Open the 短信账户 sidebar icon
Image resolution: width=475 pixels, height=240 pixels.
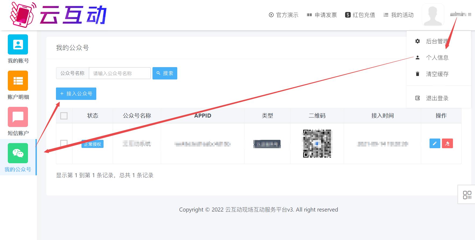(x=18, y=117)
